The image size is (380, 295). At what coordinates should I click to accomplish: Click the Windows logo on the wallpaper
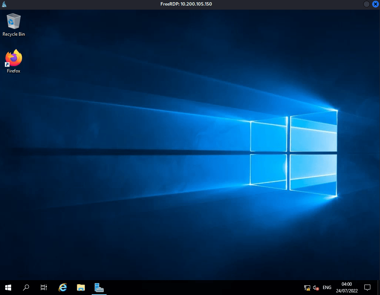[293, 153]
